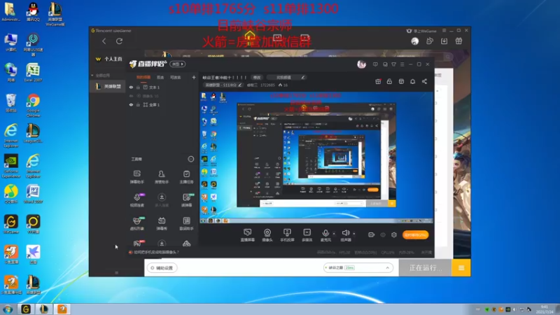Click the WeGame refresh icon
The image size is (560, 315).
pos(119,41)
